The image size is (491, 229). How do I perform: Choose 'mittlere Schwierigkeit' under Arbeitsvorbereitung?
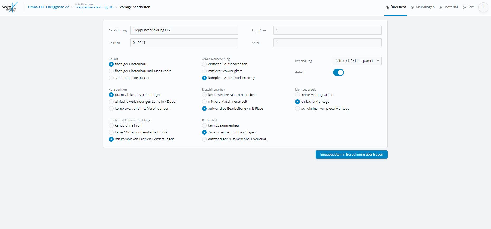pos(204,71)
